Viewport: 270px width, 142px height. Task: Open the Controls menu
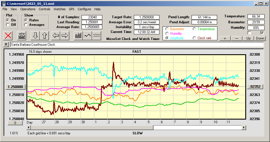pyautogui.click(x=44, y=9)
